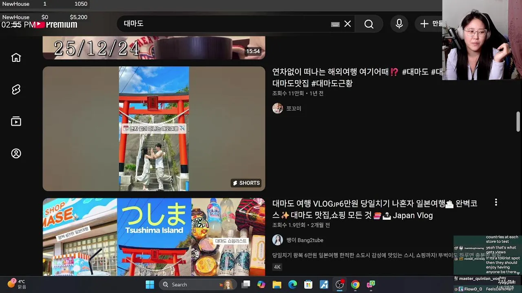Screen dimensions: 522x293
Task: Click the page vertical scrollbar thumb
Action: point(518,121)
